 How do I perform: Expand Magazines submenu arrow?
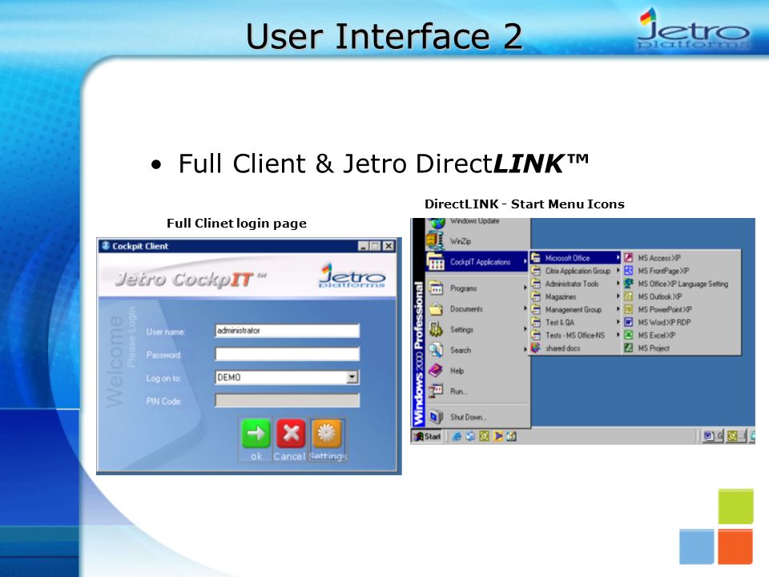click(x=618, y=297)
